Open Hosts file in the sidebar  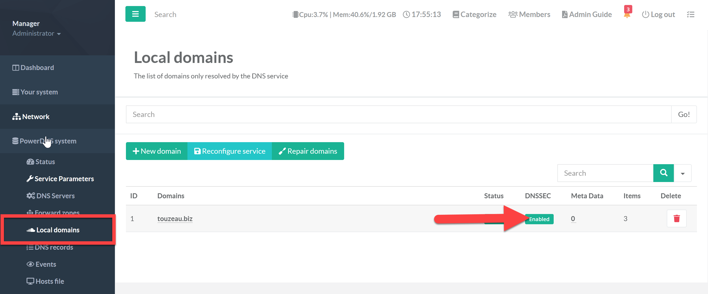pyautogui.click(x=49, y=281)
